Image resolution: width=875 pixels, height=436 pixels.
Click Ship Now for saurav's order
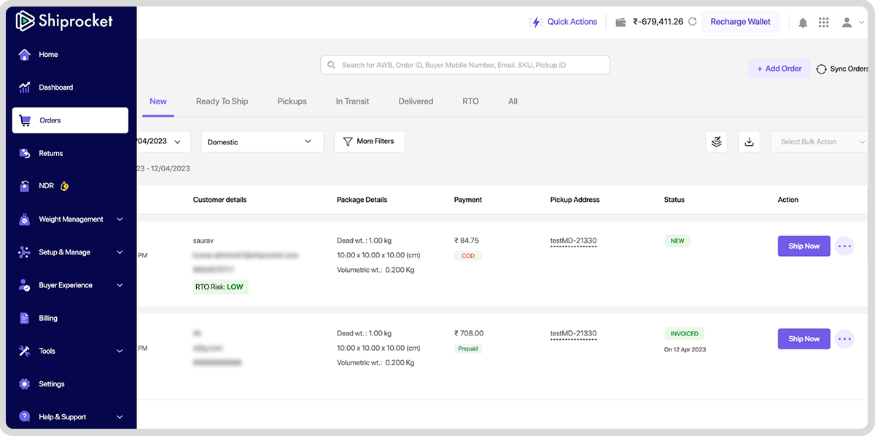(804, 246)
